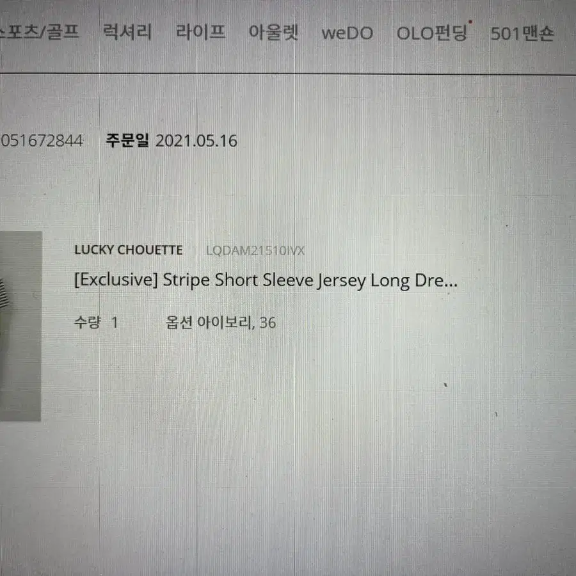Click the product code LQDAM21510IVX

click(x=255, y=250)
